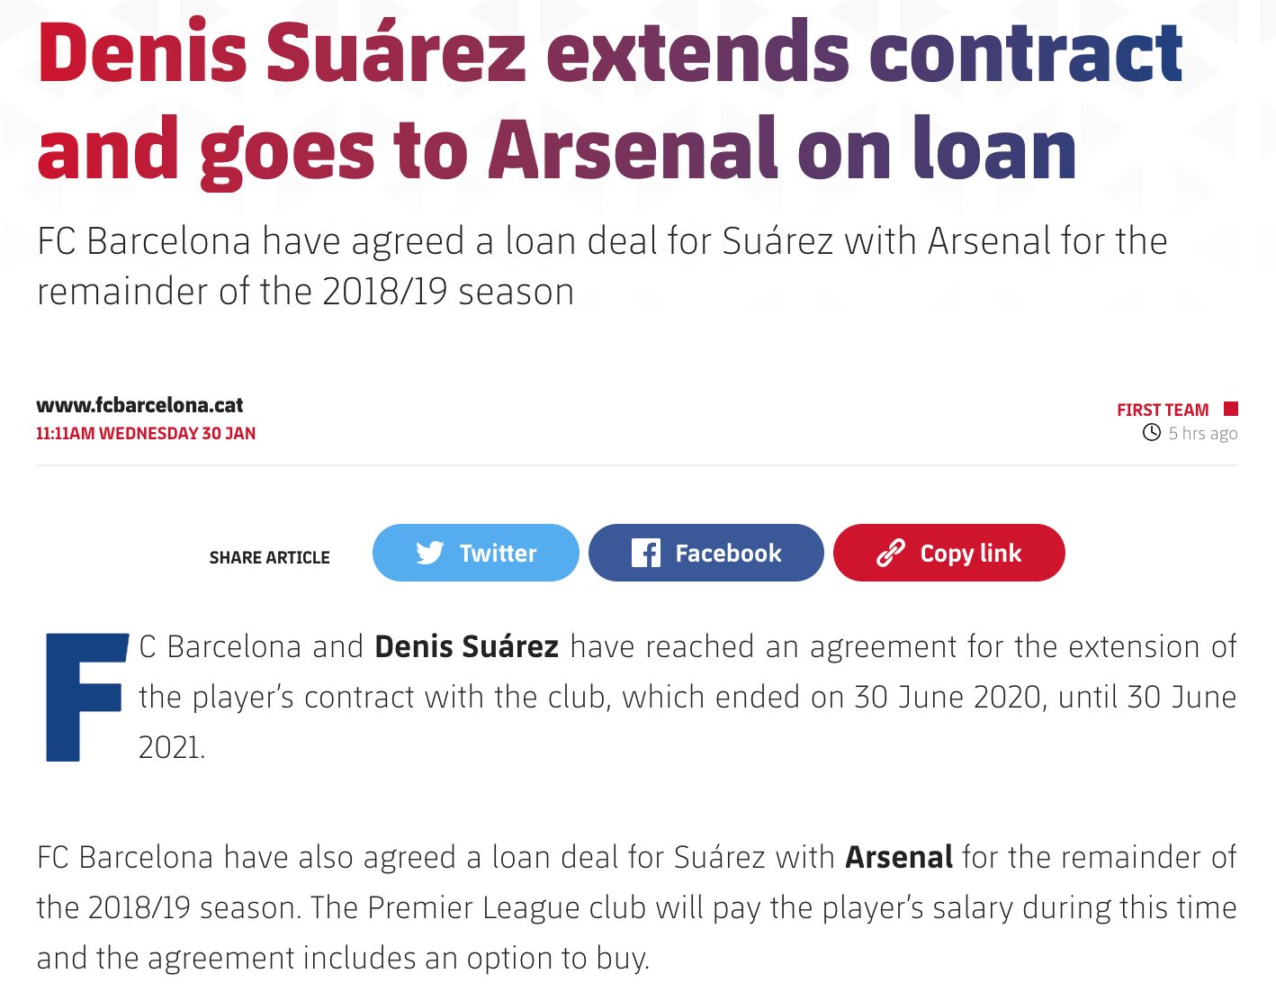Select the article subtitle about the loan deal
Image resolution: width=1276 pixels, height=1001 pixels.
point(601,265)
